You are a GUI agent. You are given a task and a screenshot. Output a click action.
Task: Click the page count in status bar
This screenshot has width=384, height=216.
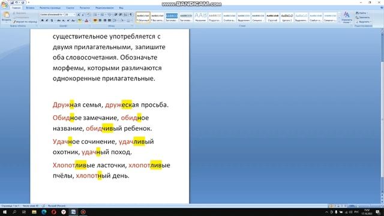[x=10, y=206]
